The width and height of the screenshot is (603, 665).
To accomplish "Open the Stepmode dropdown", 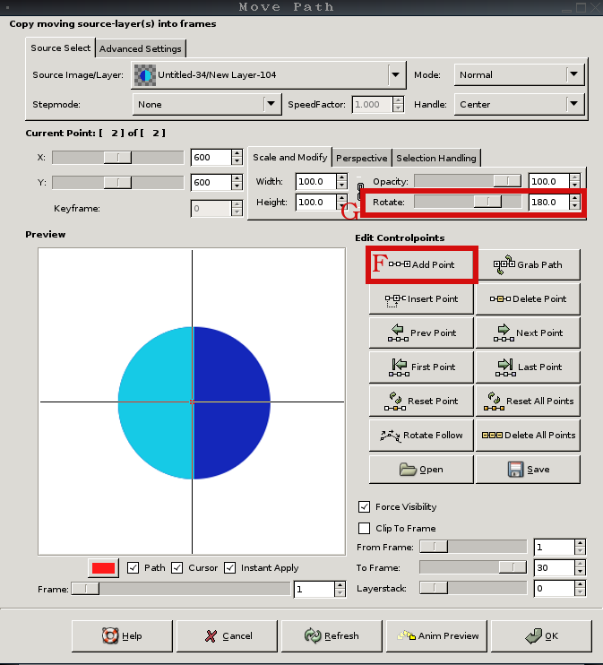I will point(207,104).
